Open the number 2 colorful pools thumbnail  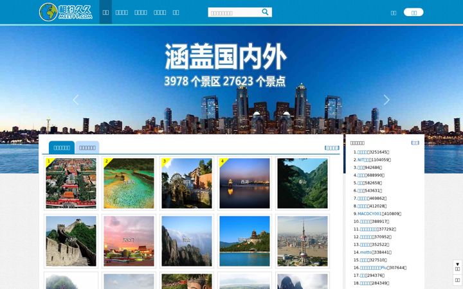tap(129, 183)
